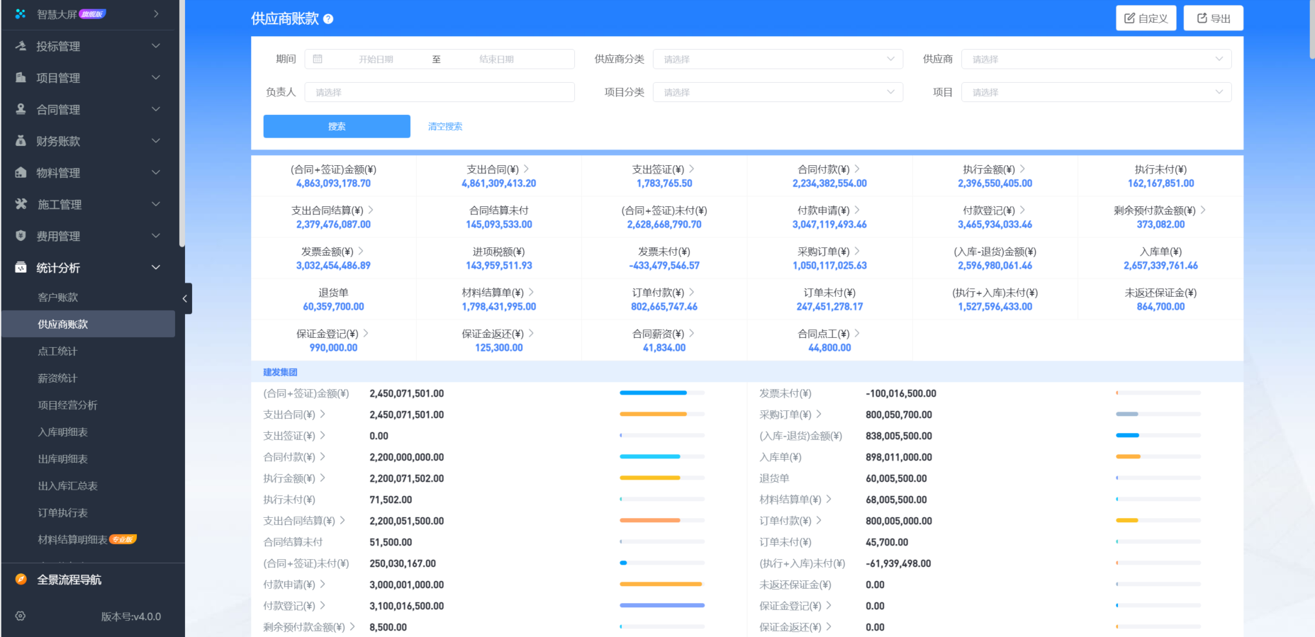Click the calendar icon in the 期间 field
Screen dimensions: 1315x637
tap(318, 60)
